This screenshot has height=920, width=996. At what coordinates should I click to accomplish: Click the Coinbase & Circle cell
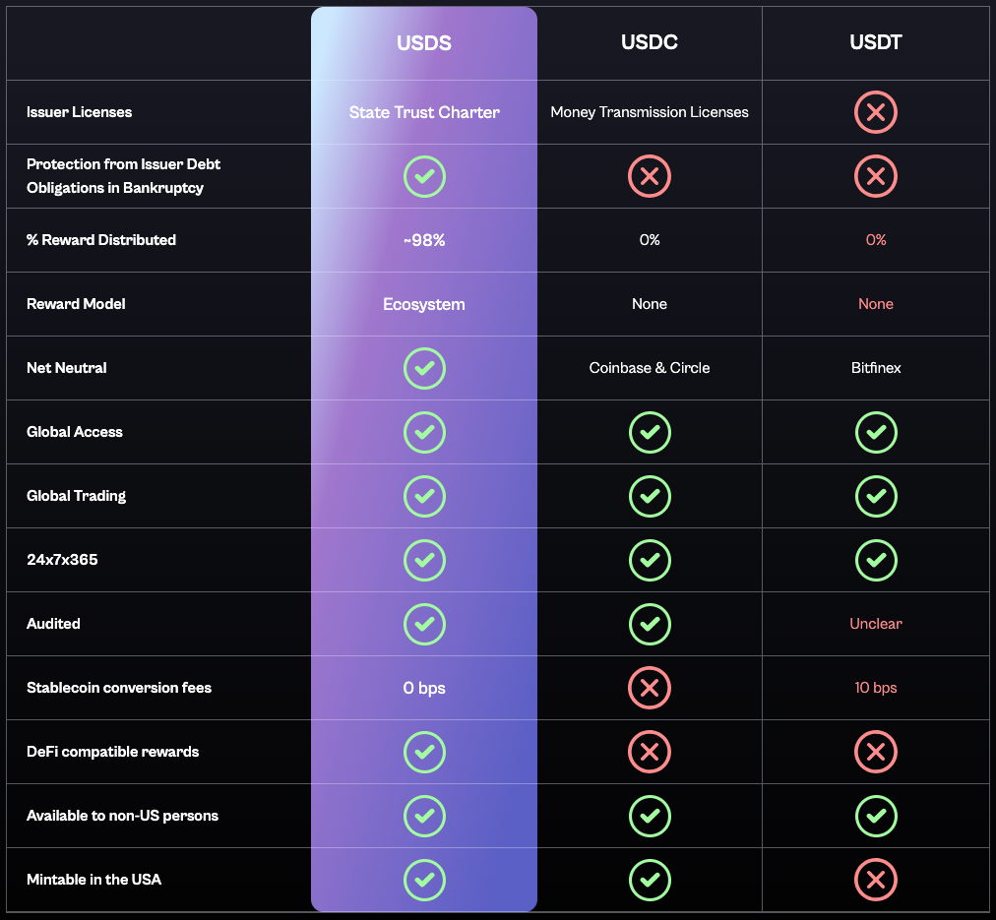click(650, 368)
